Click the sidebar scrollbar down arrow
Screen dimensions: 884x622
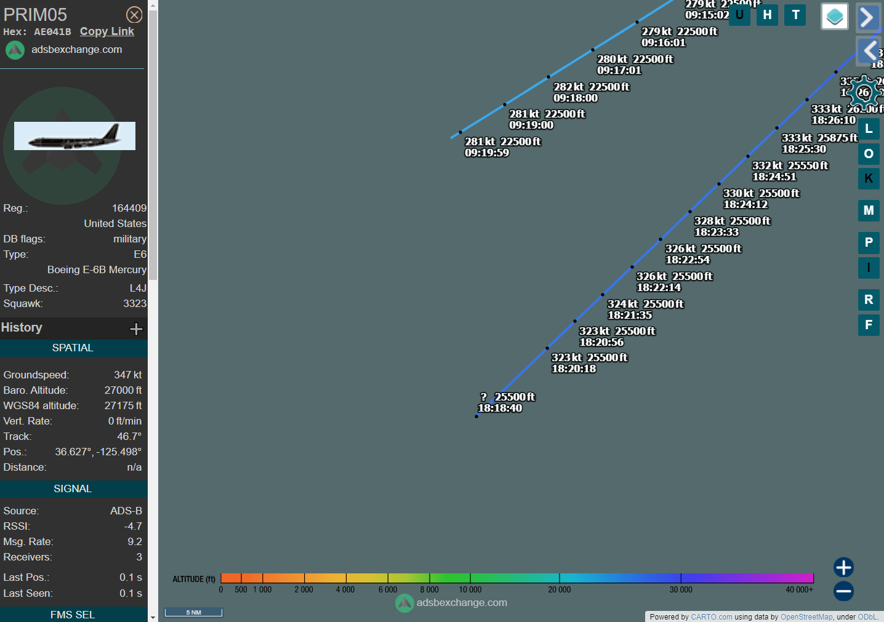point(153,617)
